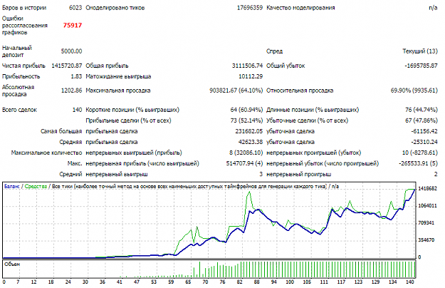Screen dimensions: 445x288
Task: Select the average profit trade value 42623.38
Action: pos(251,142)
